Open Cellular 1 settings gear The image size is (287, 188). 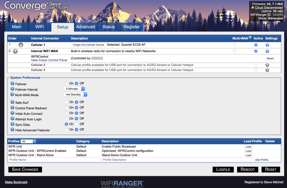coord(267,45)
